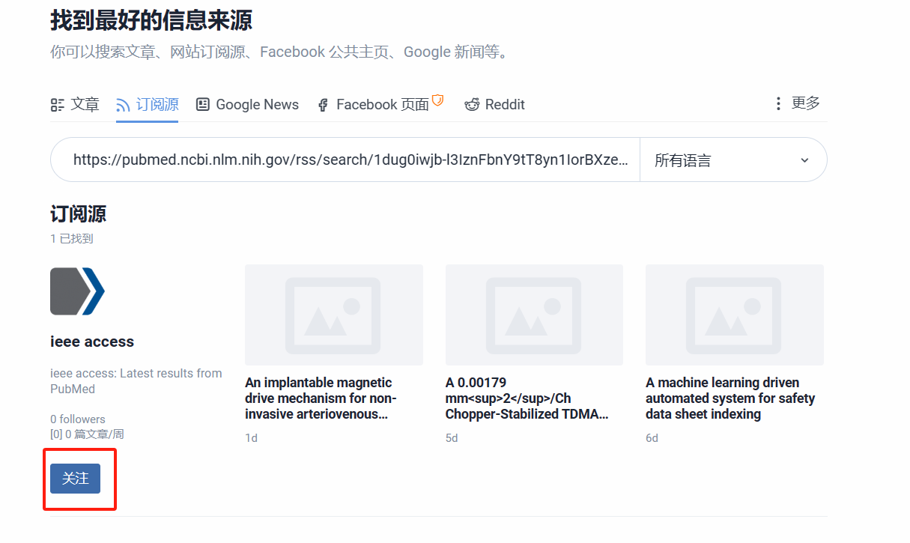
Task: Click the 文章 tab grid icon
Action: [x=57, y=105]
